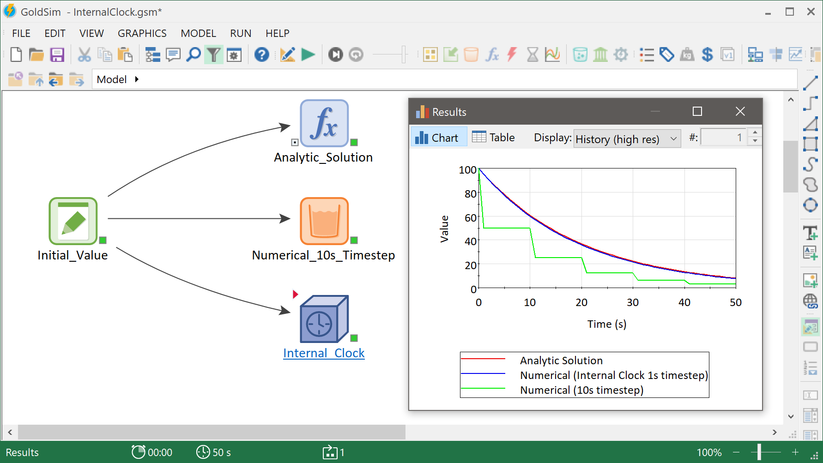The height and width of the screenshot is (463, 823).
Task: Click the zoom slider in the status bar
Action: coord(759,452)
